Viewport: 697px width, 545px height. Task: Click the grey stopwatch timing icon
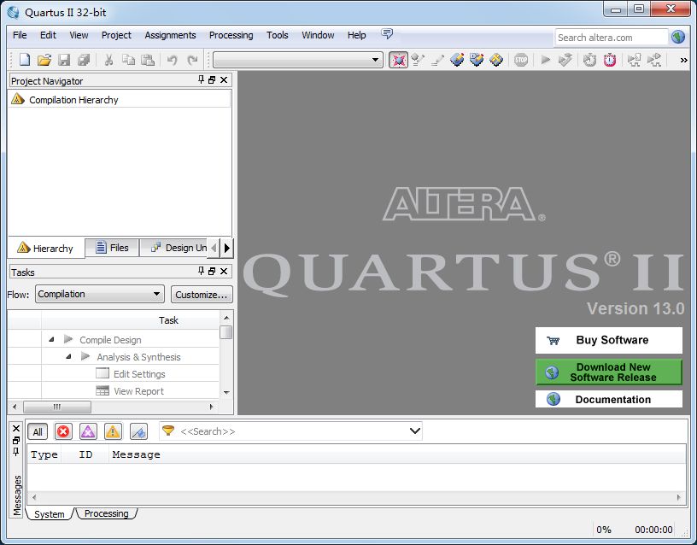tap(590, 60)
